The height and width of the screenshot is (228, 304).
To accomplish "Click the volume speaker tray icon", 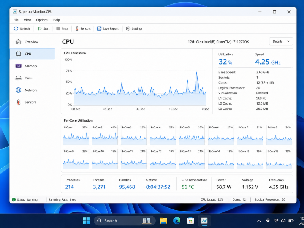I will pyautogui.click(x=283, y=221).
